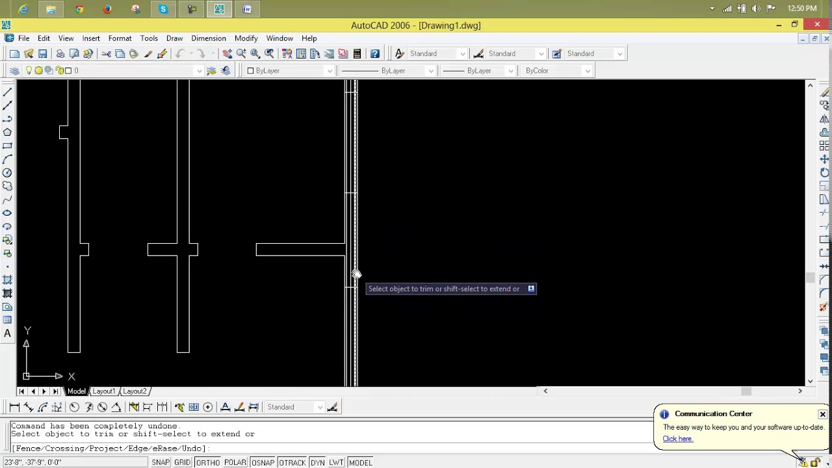Toggle ORTHO mode in status bar
The image size is (832, 468).
pos(207,463)
